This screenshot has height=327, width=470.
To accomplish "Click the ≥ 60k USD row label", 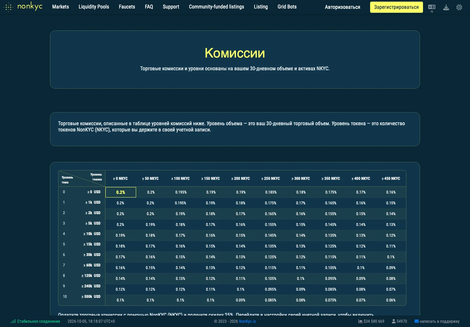I will 92,265.
